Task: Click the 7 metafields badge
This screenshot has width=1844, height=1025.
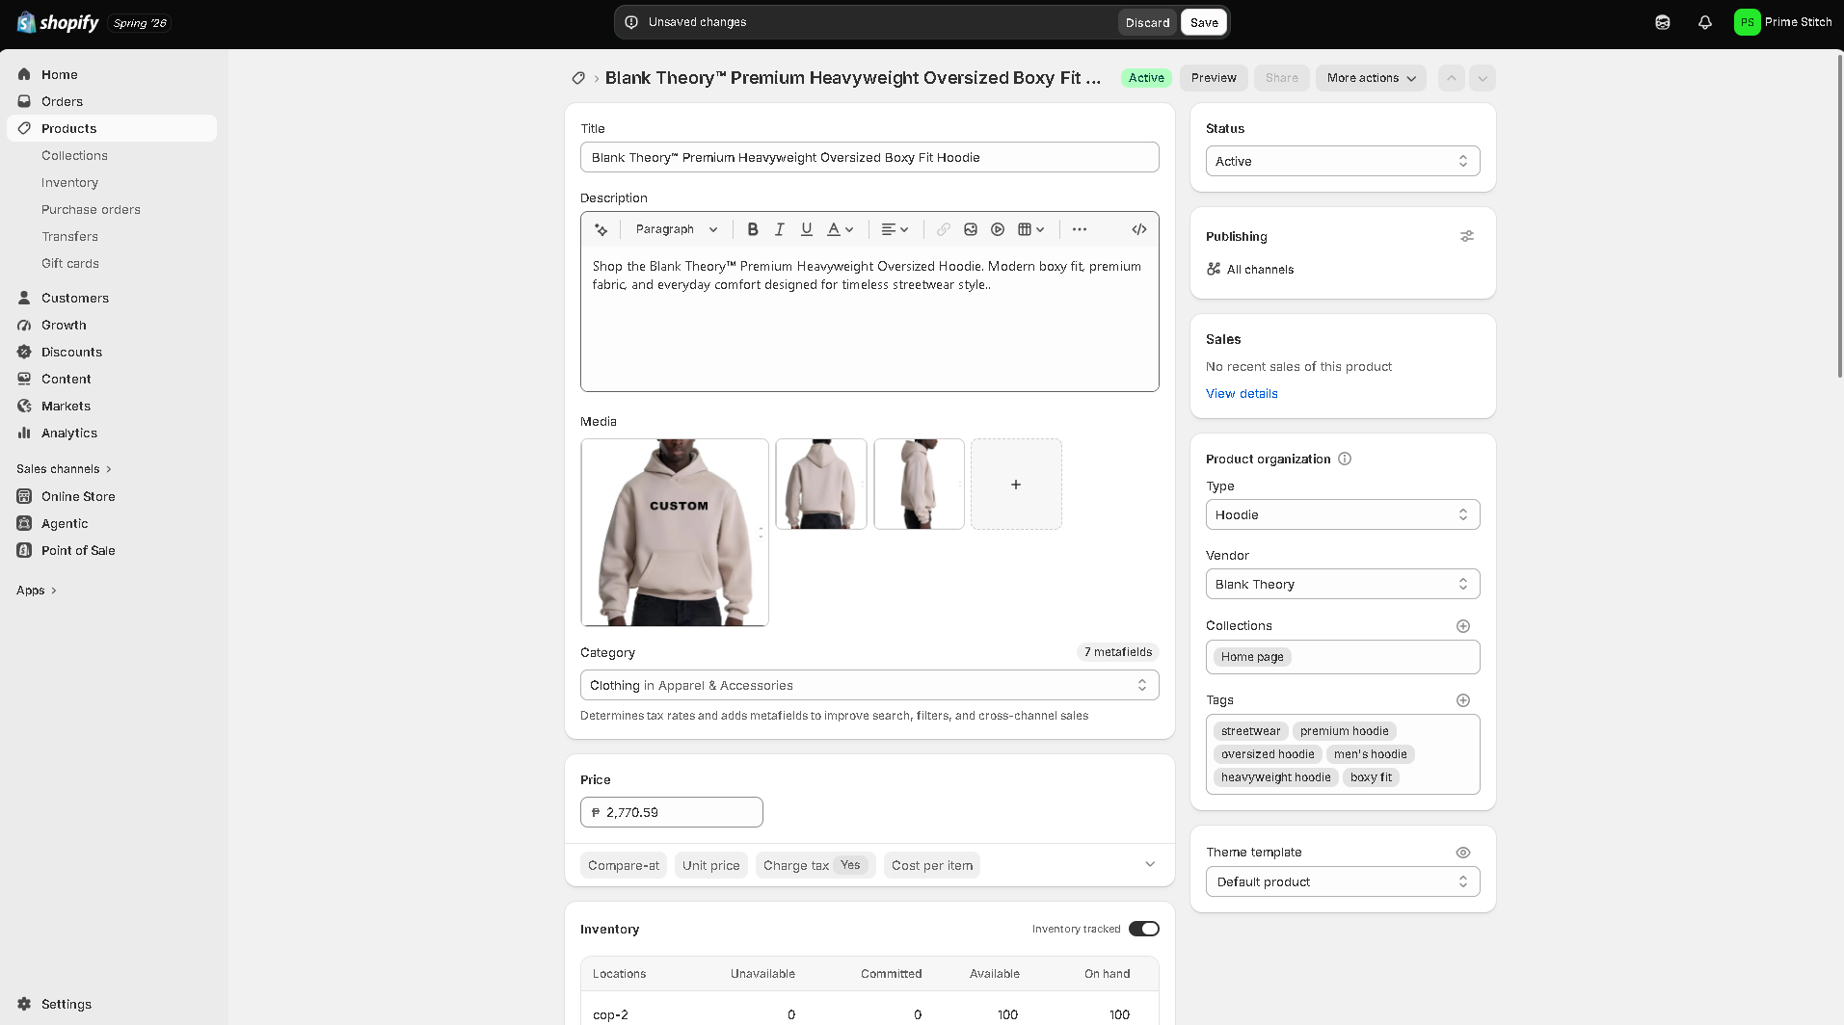Action: pos(1118,652)
